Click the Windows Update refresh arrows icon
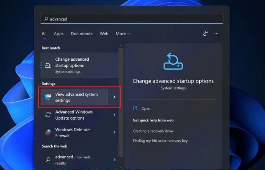This screenshot has height=170, width=265. (x=48, y=115)
